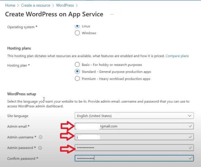Click into the Admin password field
Image resolution: width=201 pixels, height=167 pixels.
(x=134, y=148)
